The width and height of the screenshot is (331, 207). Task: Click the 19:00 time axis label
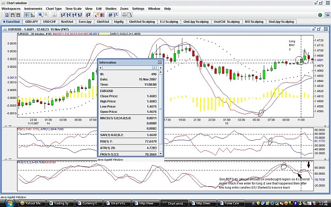coord(182,120)
